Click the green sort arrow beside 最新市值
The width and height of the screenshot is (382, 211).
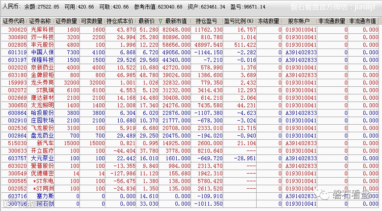pos(160,22)
